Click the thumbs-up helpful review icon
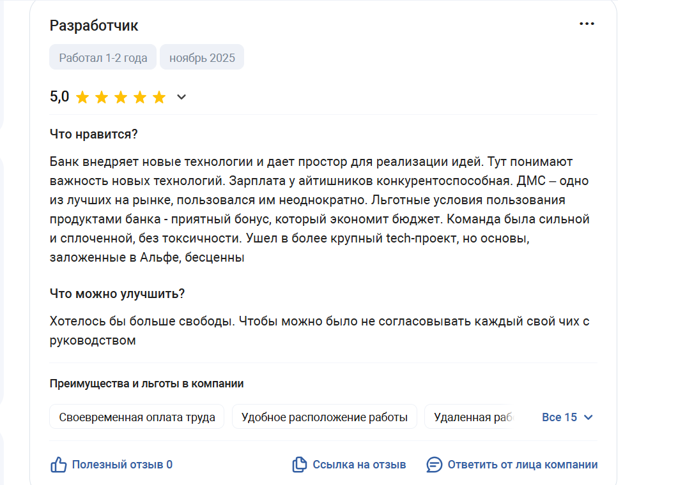 point(58,465)
